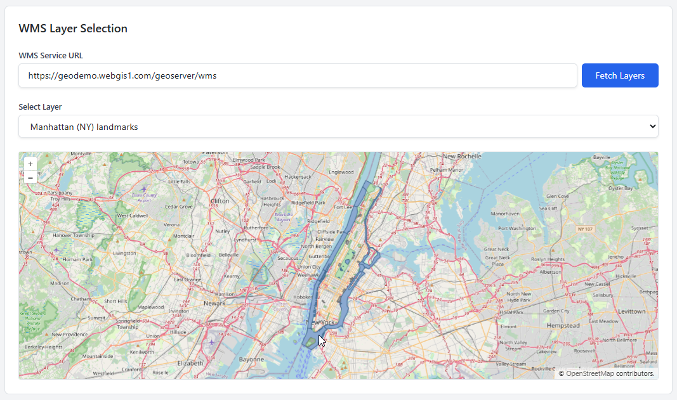Click the map zoom out minus button
The width and height of the screenshot is (677, 400).
tap(30, 177)
